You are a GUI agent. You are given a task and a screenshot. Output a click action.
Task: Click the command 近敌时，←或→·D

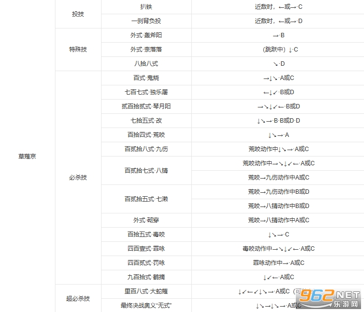[279, 21]
